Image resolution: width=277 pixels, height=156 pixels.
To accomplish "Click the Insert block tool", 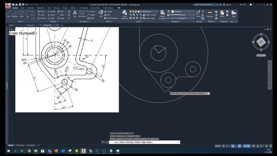I will [x=101, y=13].
